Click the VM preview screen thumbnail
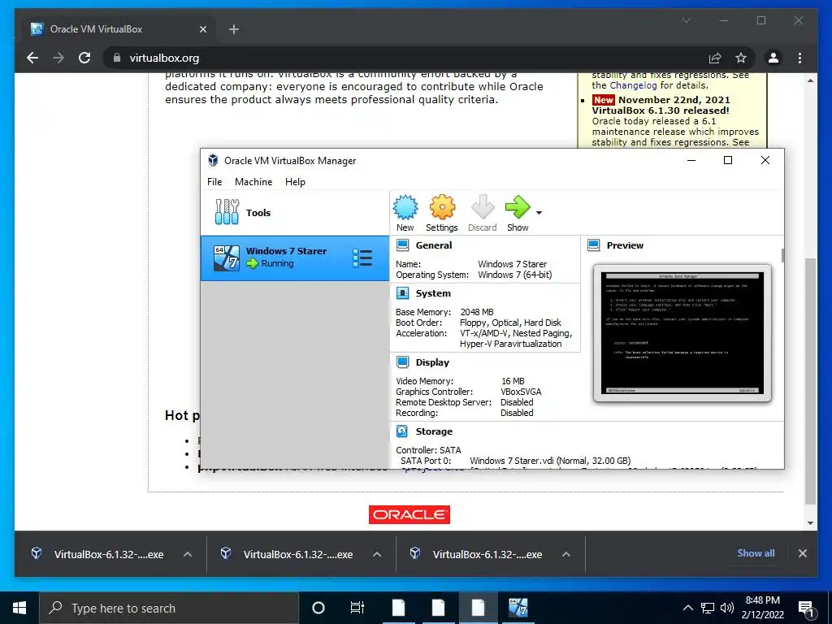Image resolution: width=832 pixels, height=624 pixels. (x=682, y=333)
